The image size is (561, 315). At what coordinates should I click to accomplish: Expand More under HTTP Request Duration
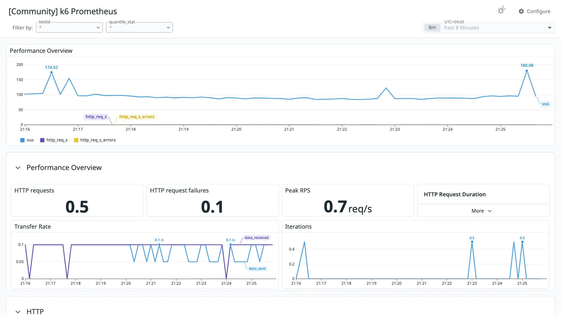pyautogui.click(x=481, y=211)
